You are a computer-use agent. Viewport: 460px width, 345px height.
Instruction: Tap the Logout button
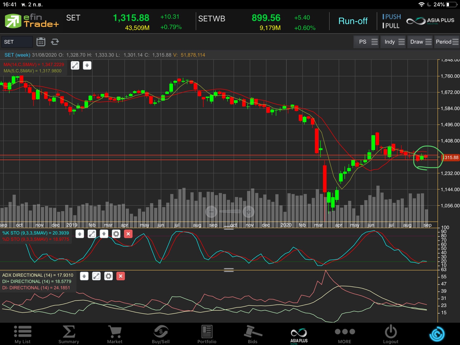[391, 334]
